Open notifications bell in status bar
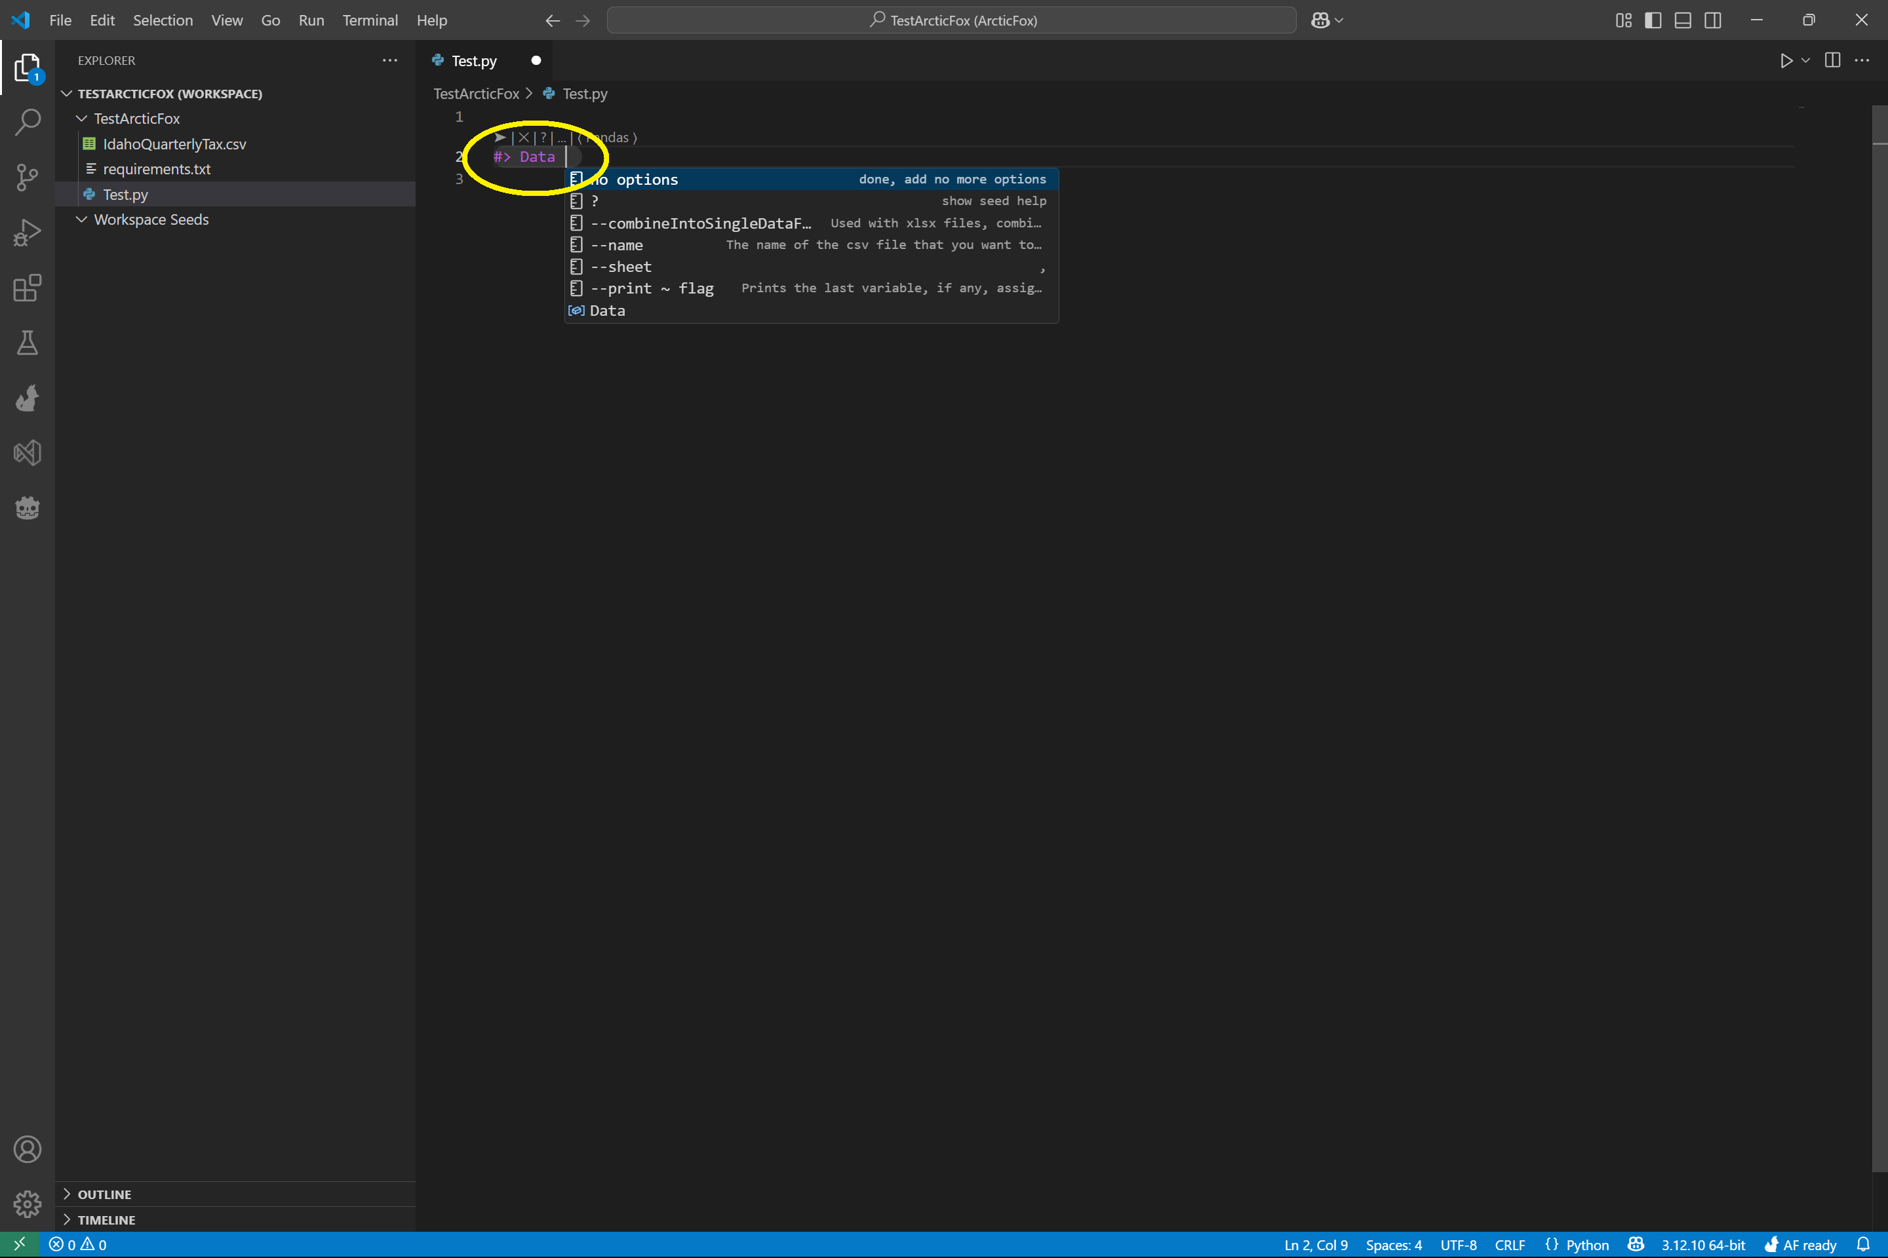1888x1258 pixels. 1863,1244
